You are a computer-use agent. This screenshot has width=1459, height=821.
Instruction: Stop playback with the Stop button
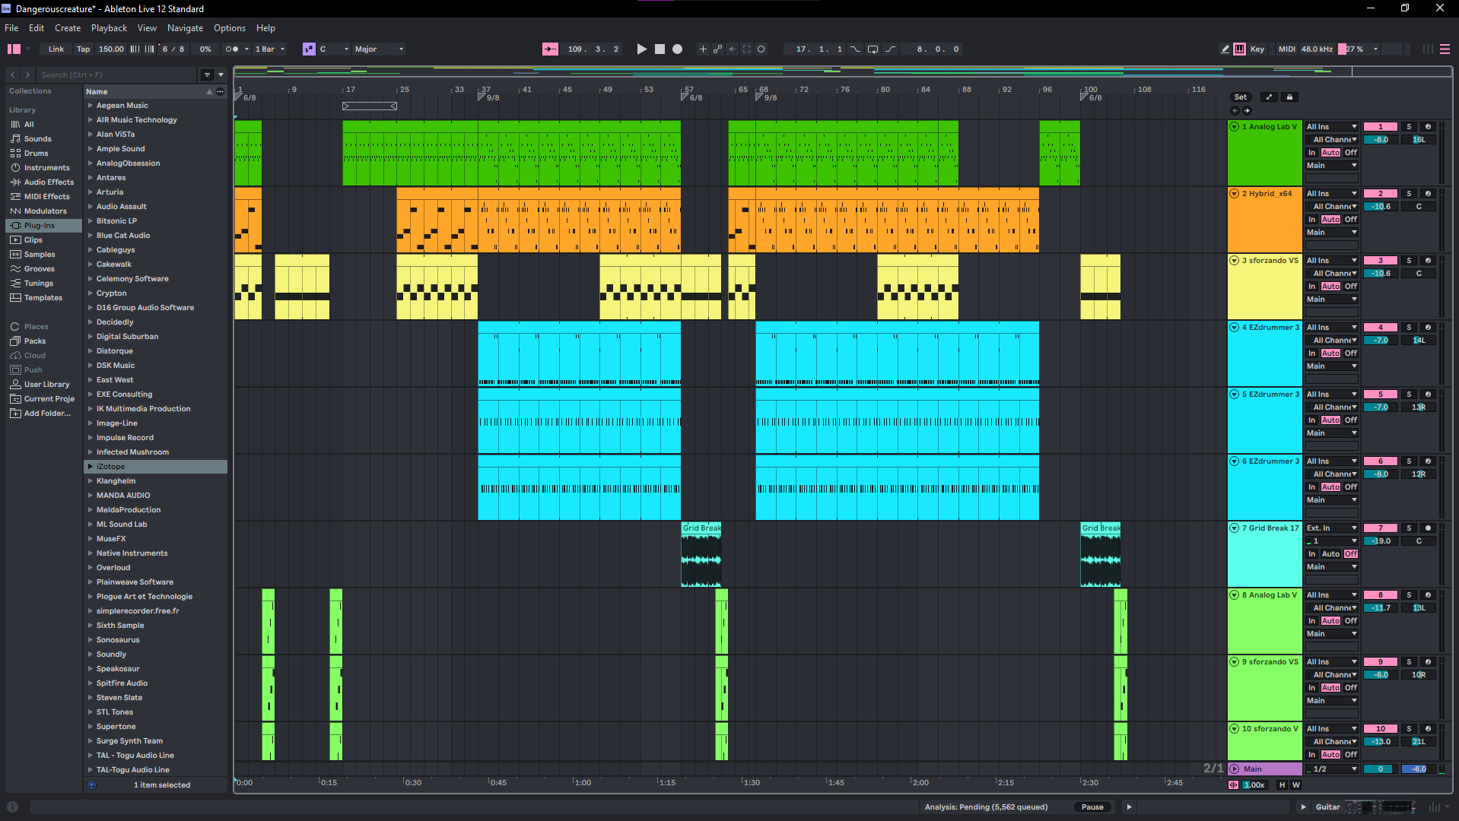(x=660, y=49)
